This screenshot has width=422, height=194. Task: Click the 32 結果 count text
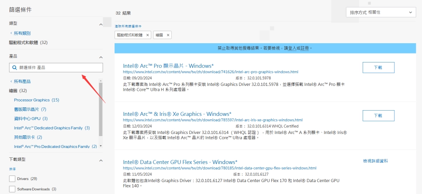[123, 13]
